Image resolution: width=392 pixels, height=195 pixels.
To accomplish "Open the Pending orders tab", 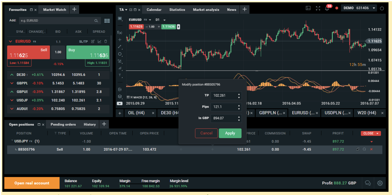I will 63,124.
